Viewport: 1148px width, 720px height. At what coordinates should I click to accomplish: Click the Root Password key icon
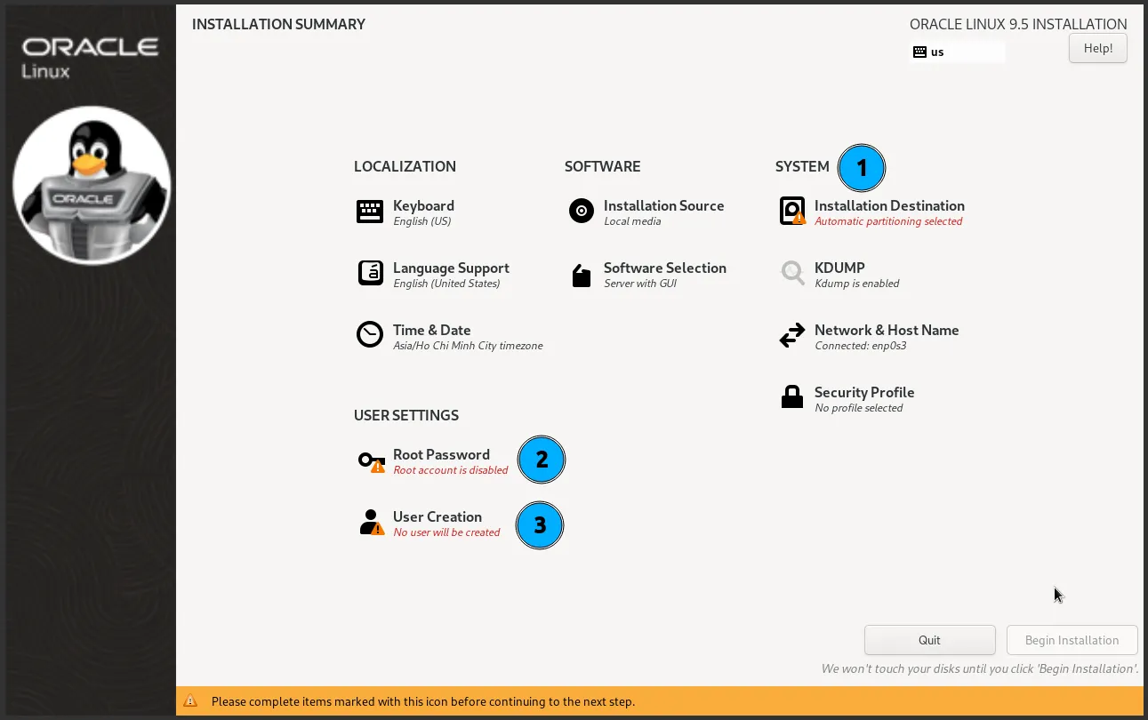point(370,460)
